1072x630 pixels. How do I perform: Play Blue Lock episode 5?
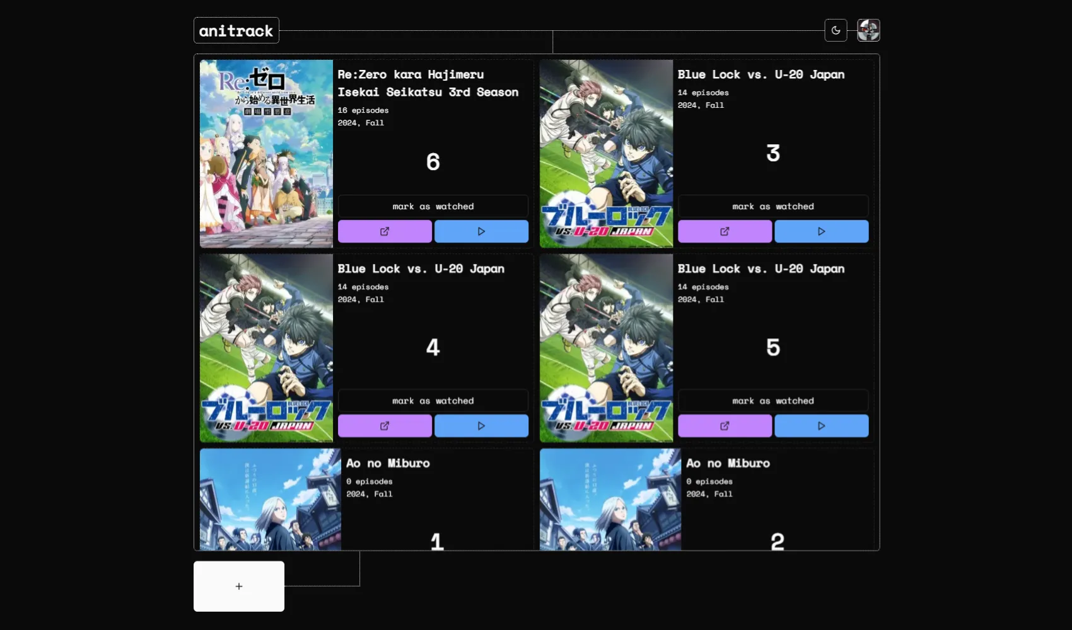coord(821,426)
